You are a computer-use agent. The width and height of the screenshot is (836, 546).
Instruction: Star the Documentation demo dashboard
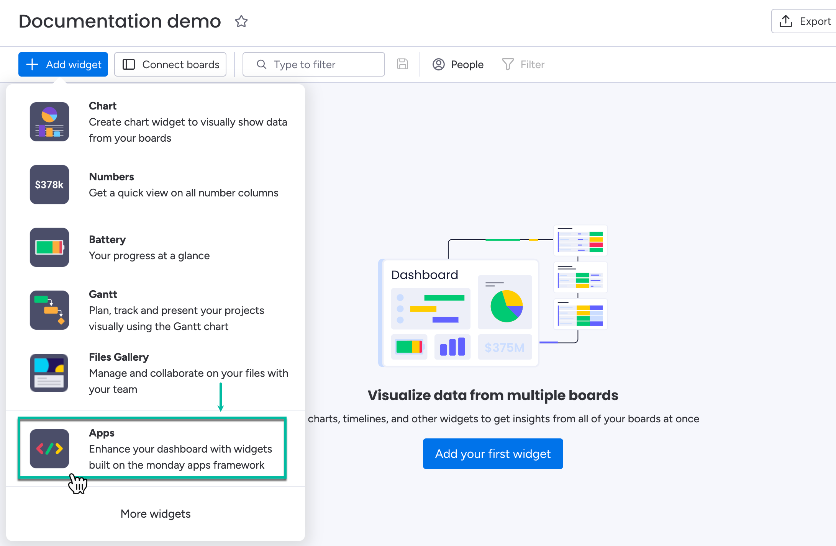pyautogui.click(x=241, y=21)
